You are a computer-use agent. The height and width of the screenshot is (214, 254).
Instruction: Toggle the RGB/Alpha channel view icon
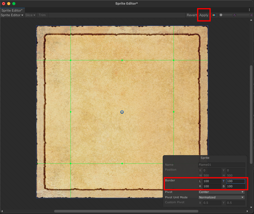click(214, 15)
